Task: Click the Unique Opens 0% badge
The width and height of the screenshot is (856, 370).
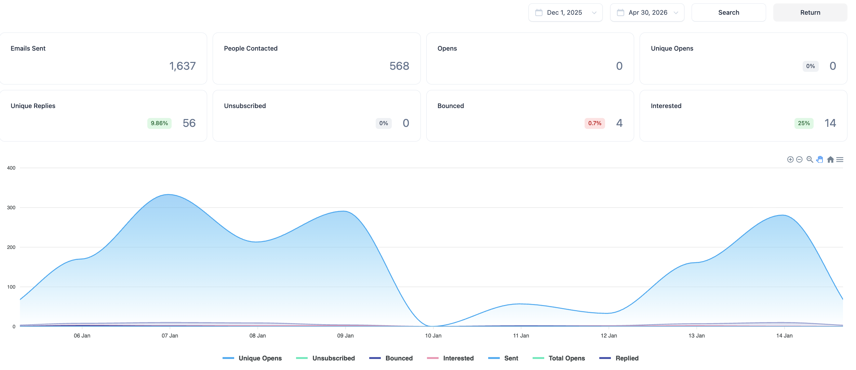Action: point(810,66)
